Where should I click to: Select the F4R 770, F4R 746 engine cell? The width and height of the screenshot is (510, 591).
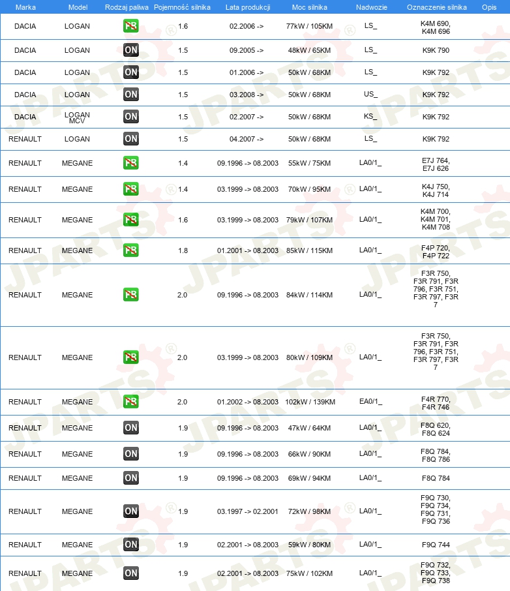click(436, 403)
